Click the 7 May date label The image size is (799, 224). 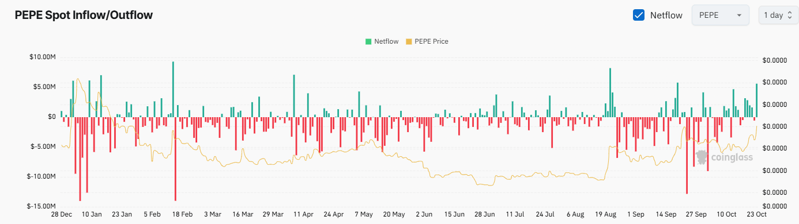[364, 214]
